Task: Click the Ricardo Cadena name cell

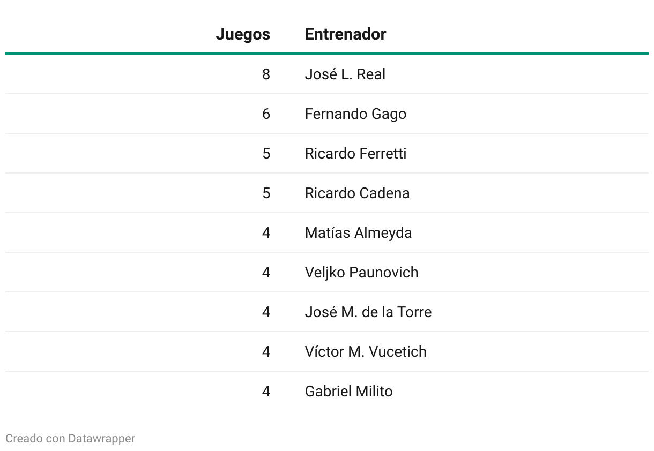Action: click(x=357, y=193)
